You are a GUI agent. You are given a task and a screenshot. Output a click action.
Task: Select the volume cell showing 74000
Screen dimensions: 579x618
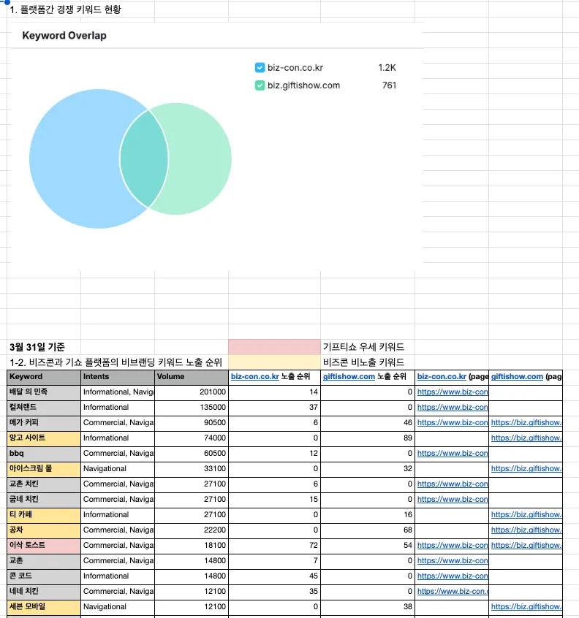tap(192, 439)
